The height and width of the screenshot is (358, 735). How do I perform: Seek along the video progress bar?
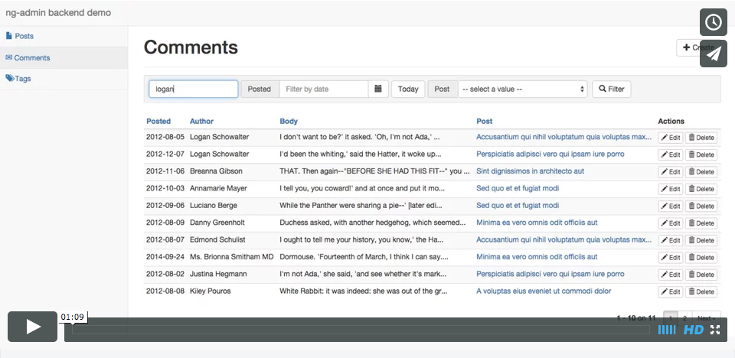(361, 330)
